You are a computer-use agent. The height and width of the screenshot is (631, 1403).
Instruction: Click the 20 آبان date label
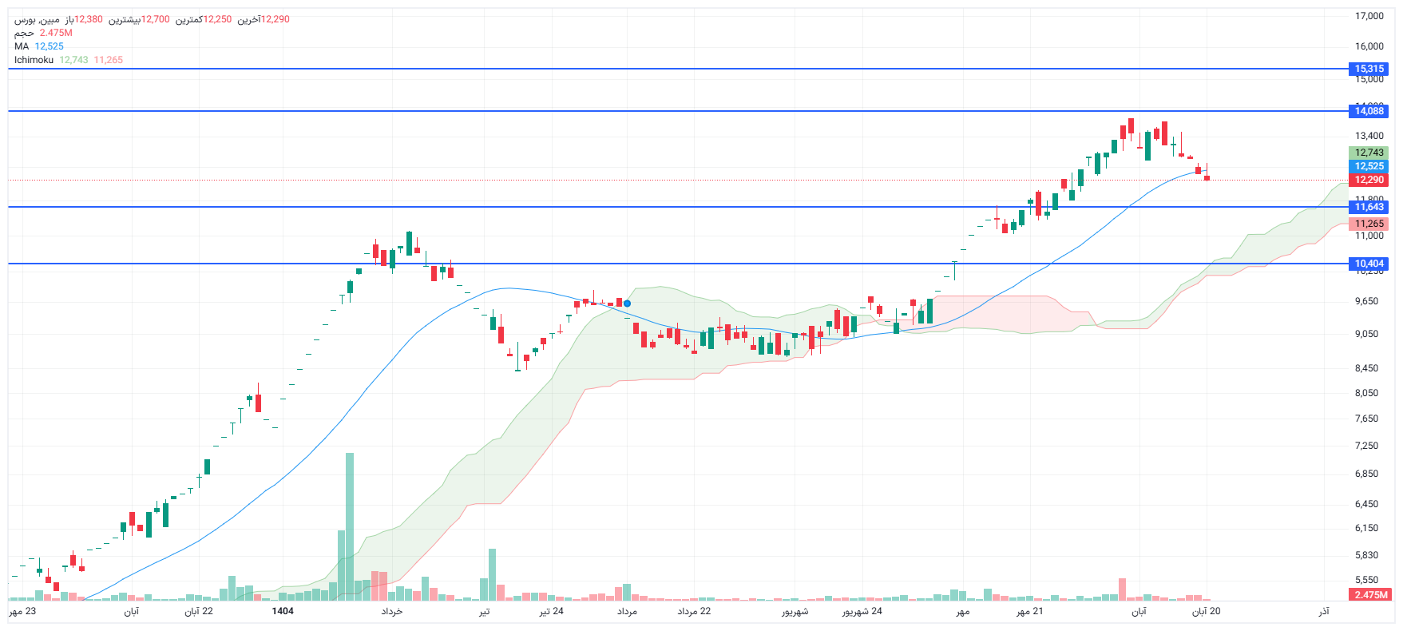[x=1206, y=611]
